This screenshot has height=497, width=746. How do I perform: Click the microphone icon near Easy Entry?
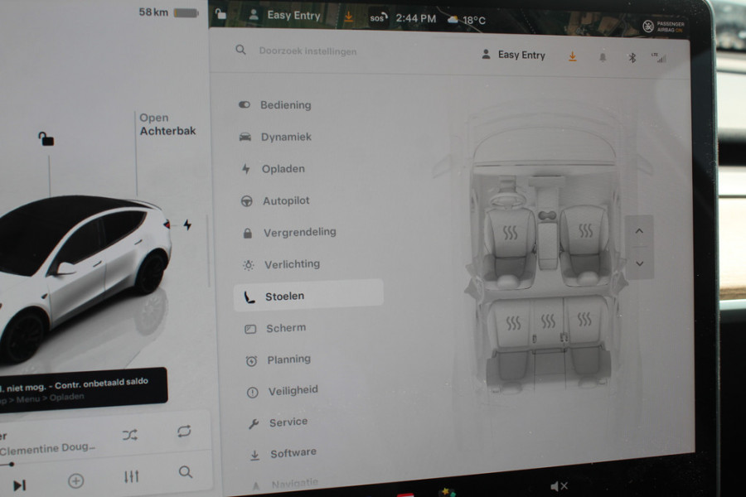602,55
